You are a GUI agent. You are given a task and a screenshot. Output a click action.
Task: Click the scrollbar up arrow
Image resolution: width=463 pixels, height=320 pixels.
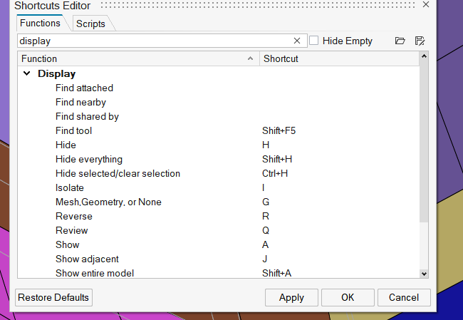point(424,56)
